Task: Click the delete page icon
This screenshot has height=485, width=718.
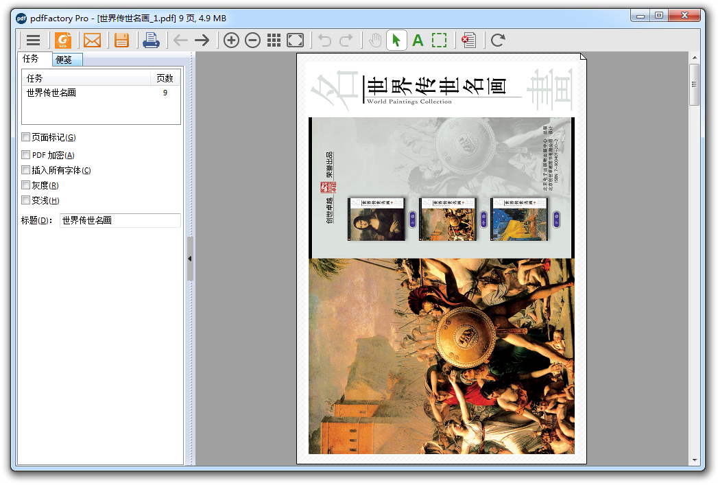Action: [x=468, y=40]
